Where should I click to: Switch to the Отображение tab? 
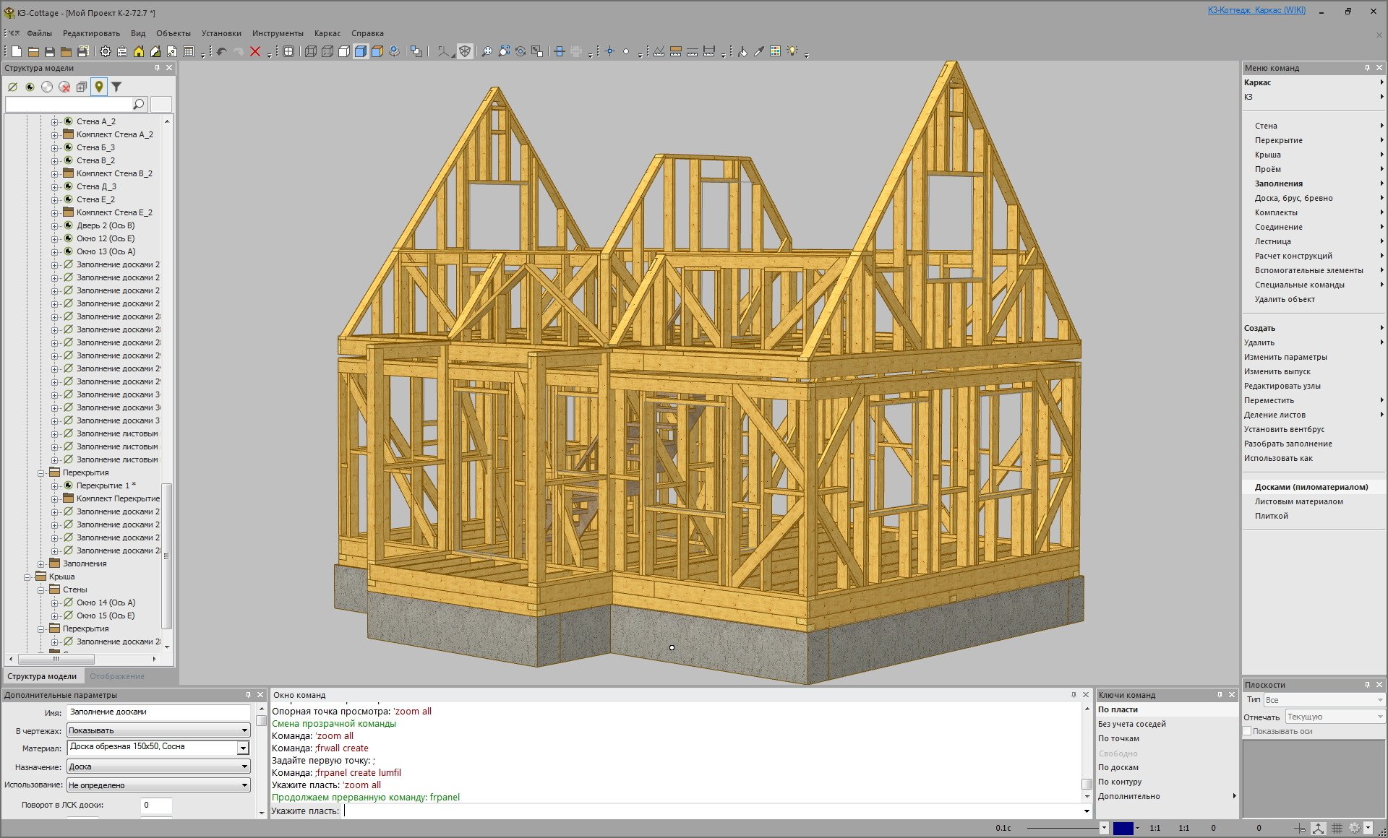pyautogui.click(x=117, y=676)
